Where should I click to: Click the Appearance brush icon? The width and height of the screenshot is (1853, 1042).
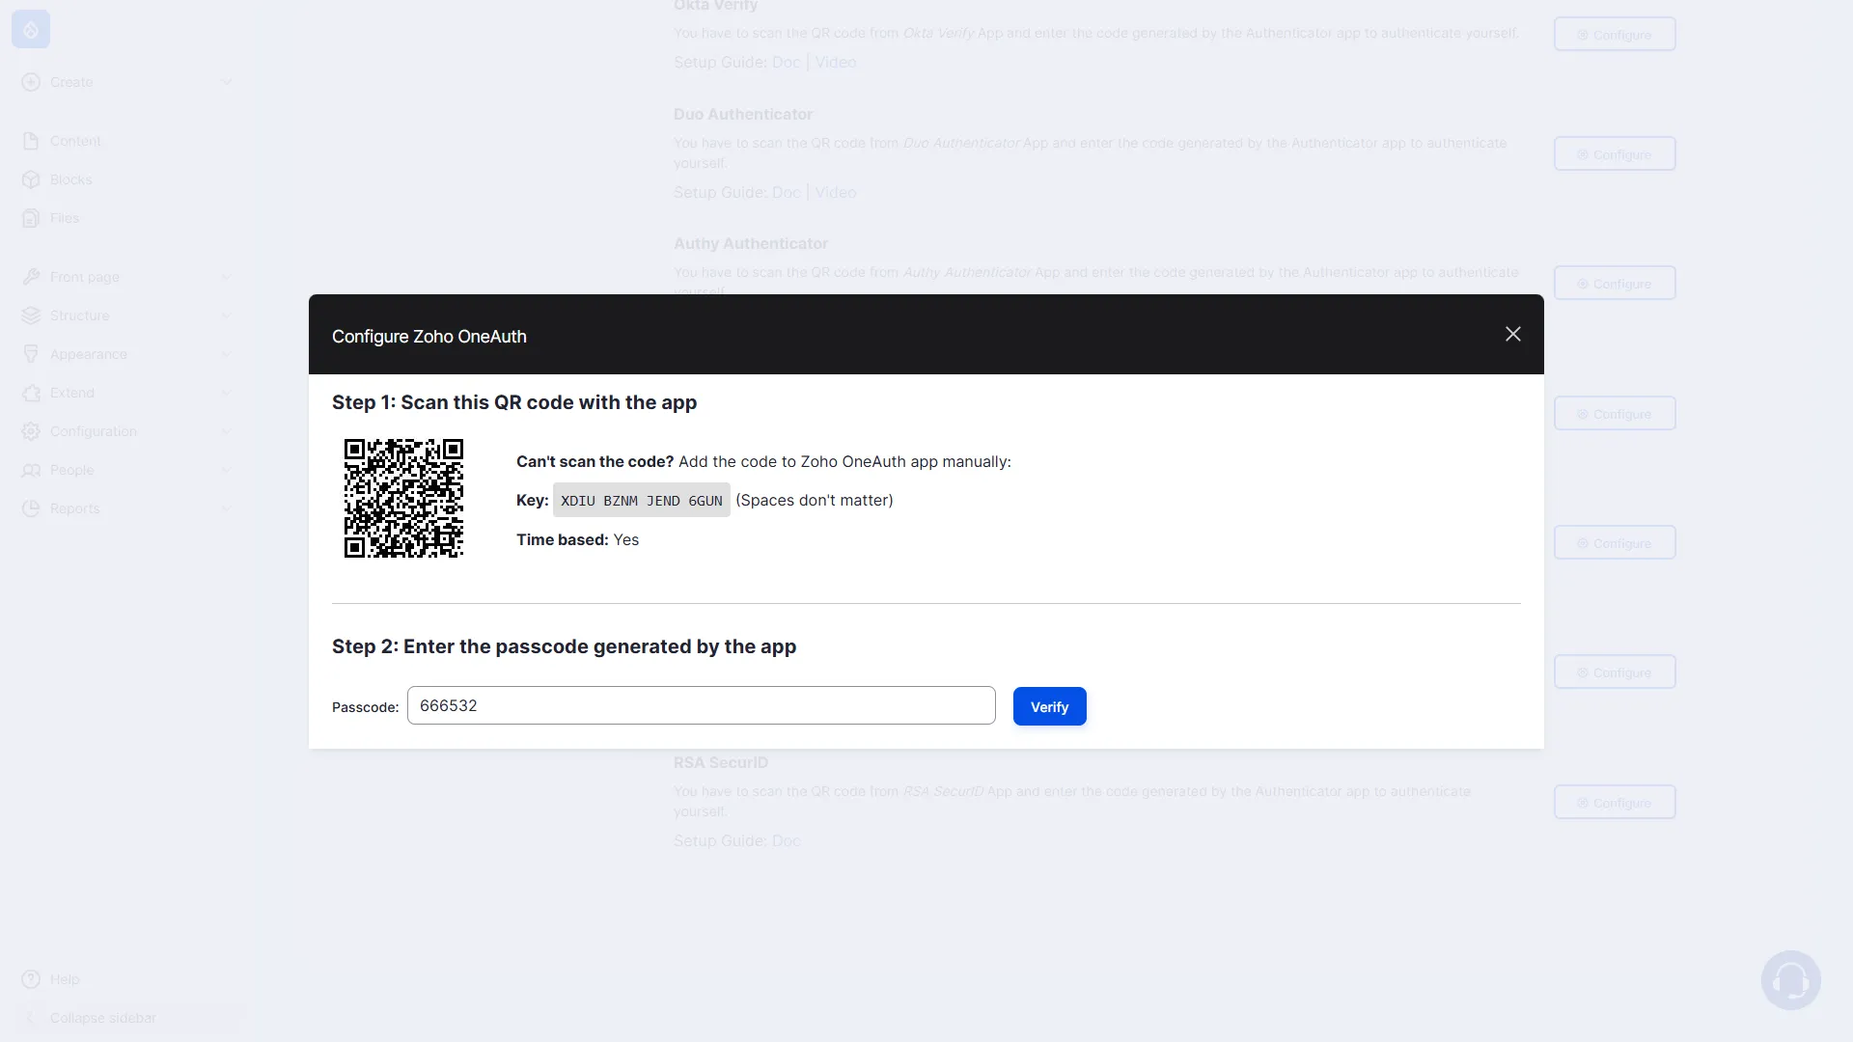(31, 354)
